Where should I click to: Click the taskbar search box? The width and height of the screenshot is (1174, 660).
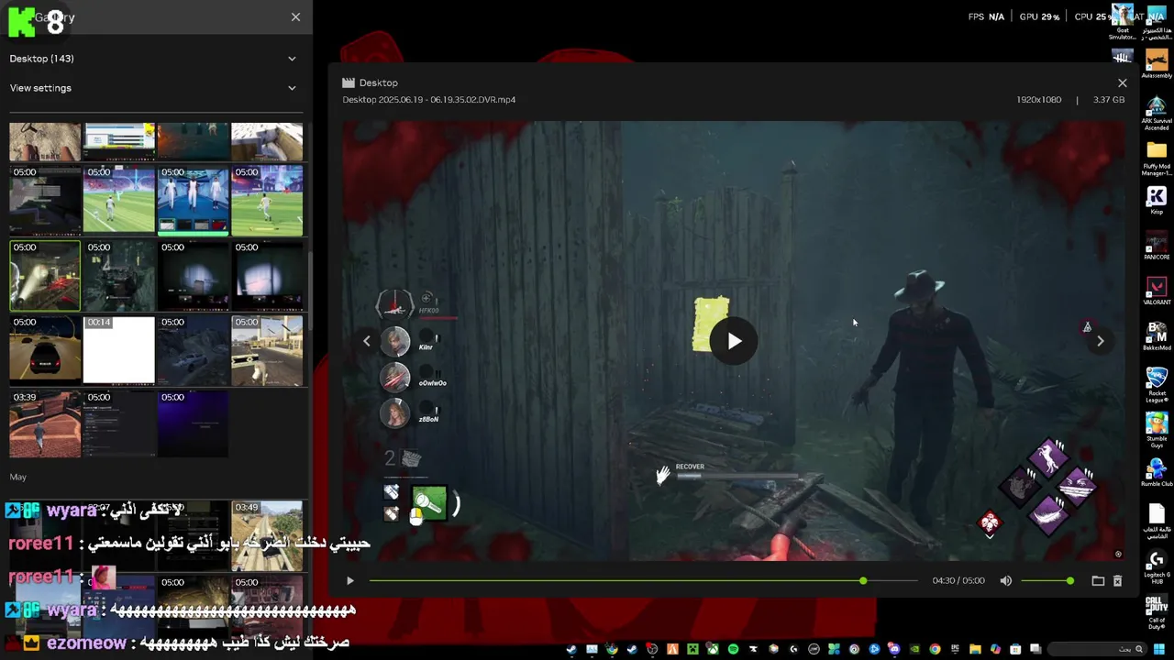point(1097,649)
